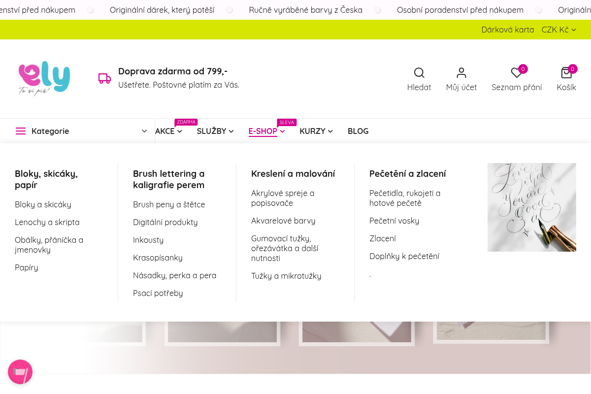The image size is (591, 394).
Task: Open Kreslení a malování heading
Action: point(293,173)
